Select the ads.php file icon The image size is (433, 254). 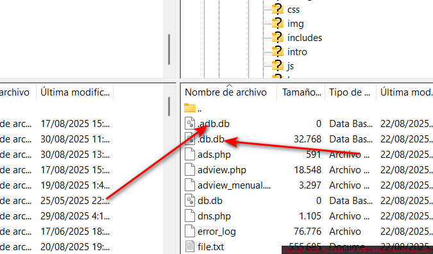[190, 155]
